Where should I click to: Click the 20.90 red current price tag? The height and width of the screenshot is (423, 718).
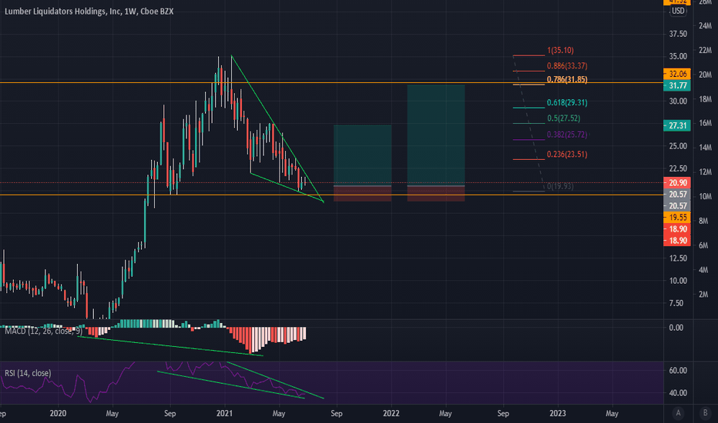tap(677, 182)
